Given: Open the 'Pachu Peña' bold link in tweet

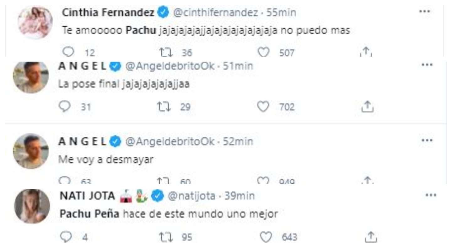Looking at the screenshot, I should (89, 214).
